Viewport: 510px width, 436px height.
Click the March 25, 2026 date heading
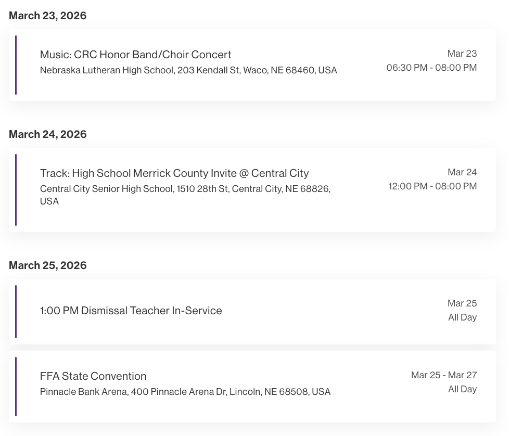pos(47,265)
